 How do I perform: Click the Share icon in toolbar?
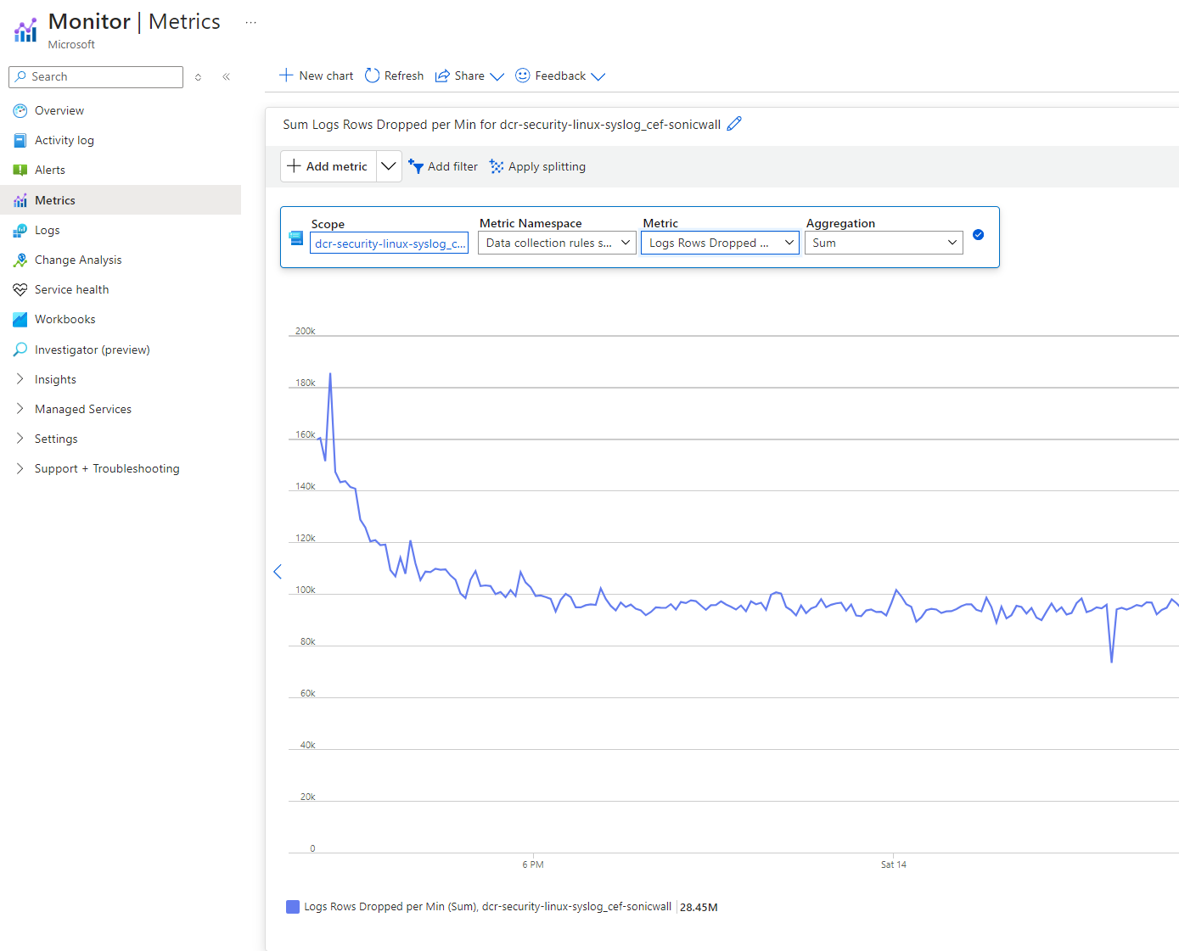click(x=442, y=76)
